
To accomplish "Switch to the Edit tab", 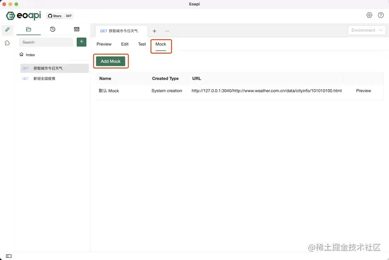I will coord(124,44).
